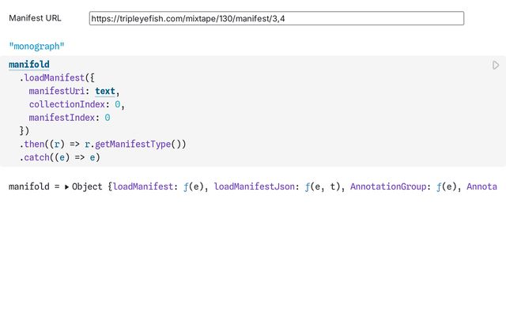Run the code cell with play icon
Viewport: 506px width, 316px height.
pyautogui.click(x=496, y=66)
